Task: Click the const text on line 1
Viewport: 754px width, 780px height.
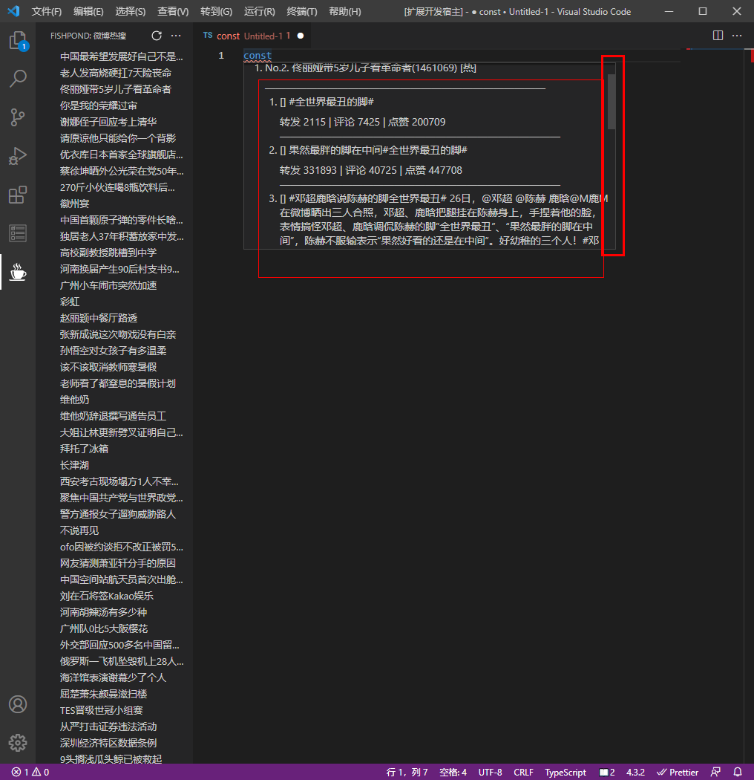Action: pos(258,55)
